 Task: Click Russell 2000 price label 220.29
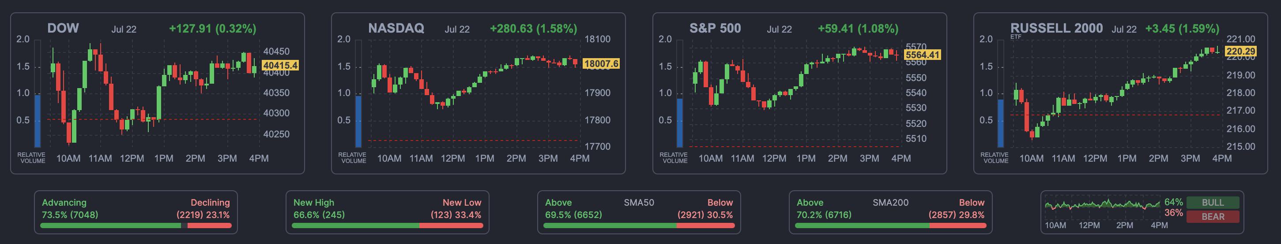point(1240,51)
